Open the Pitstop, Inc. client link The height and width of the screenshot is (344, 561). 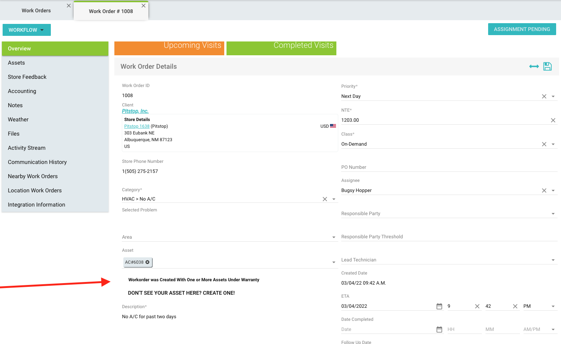(x=135, y=111)
